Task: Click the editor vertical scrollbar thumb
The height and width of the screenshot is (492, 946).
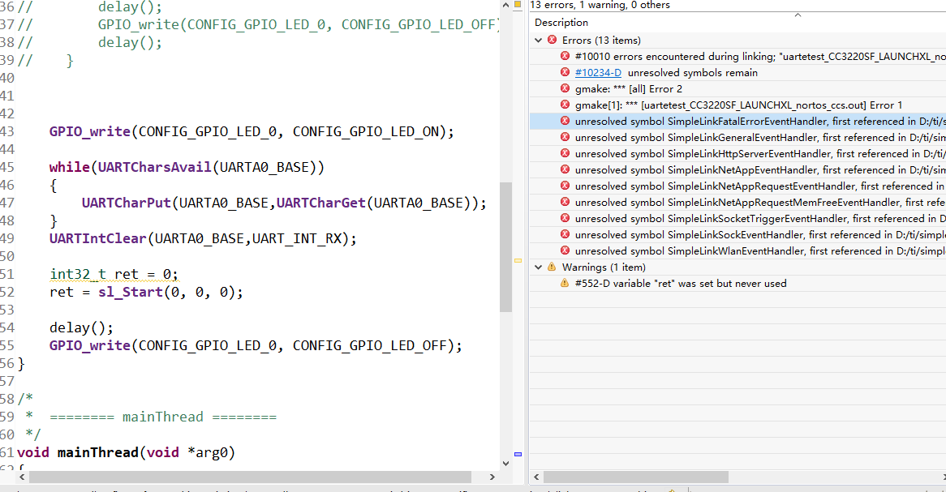Action: (x=505, y=246)
